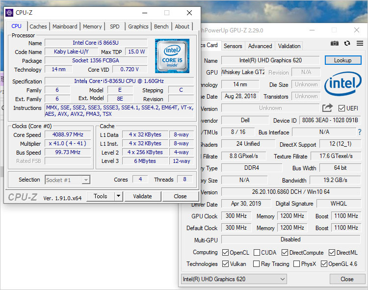
Task: Toggle the UEFI checkbox
Action: pyautogui.click(x=342, y=108)
